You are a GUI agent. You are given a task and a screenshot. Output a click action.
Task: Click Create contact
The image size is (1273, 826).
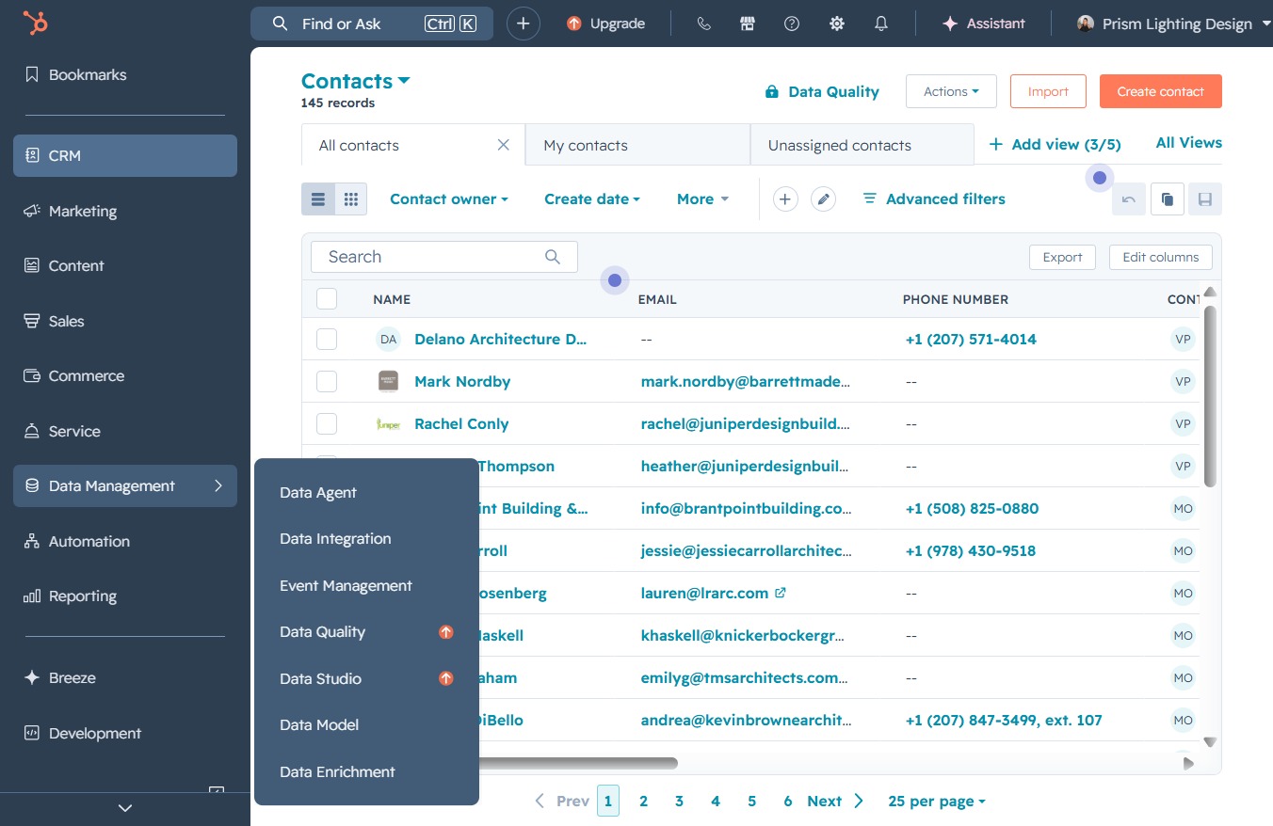point(1160,91)
